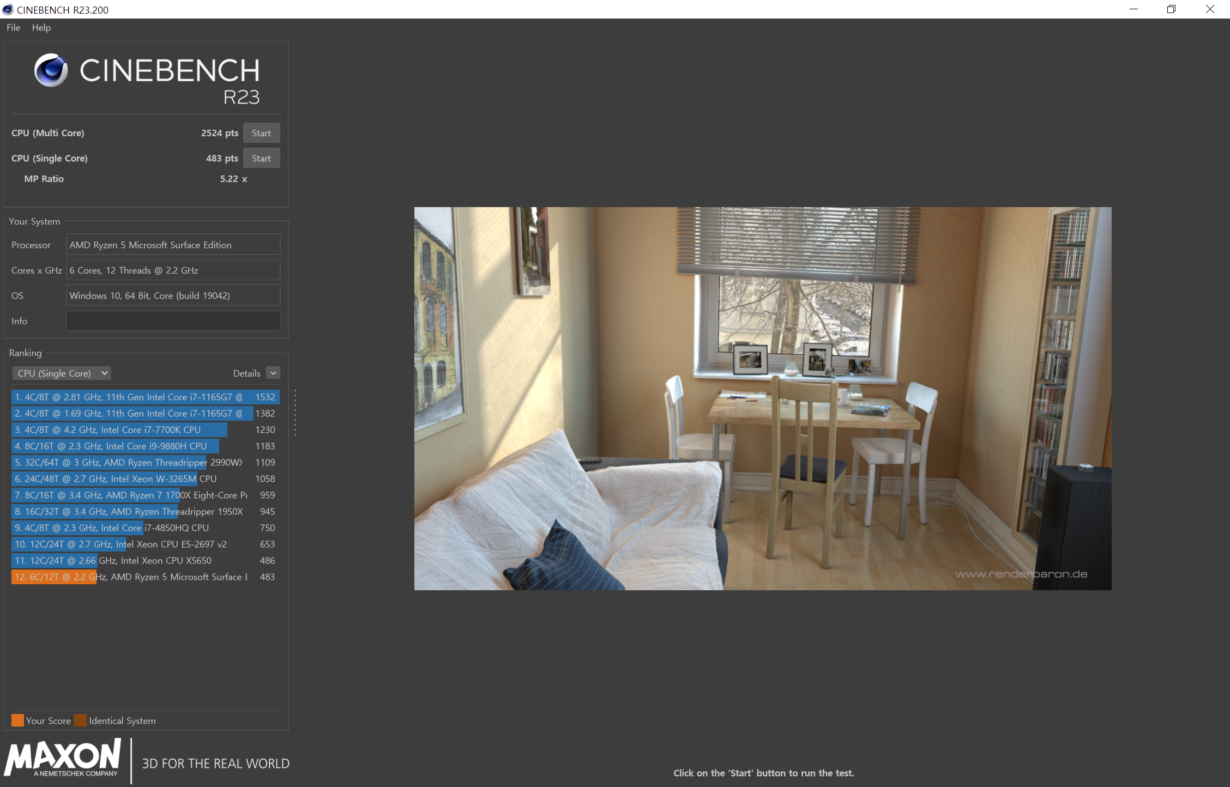Click the Info text input field
This screenshot has height=787, width=1230.
click(x=173, y=321)
